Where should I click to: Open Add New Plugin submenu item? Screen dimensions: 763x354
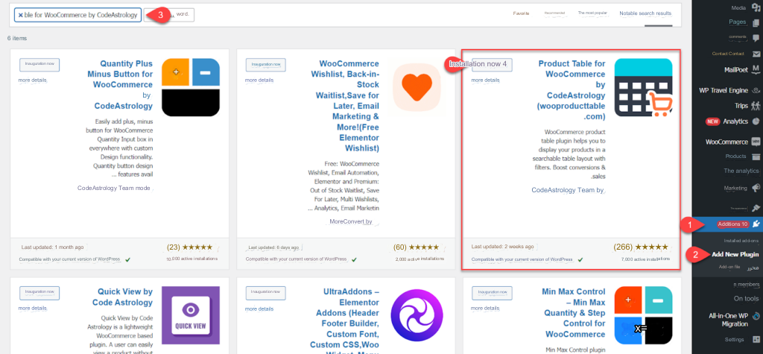pos(736,255)
